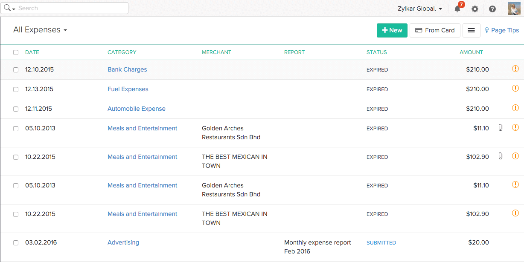
Task: Check the Fuel Expenses row checkbox
Action: (x=16, y=89)
